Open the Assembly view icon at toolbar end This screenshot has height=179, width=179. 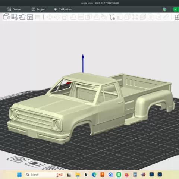(177, 17)
